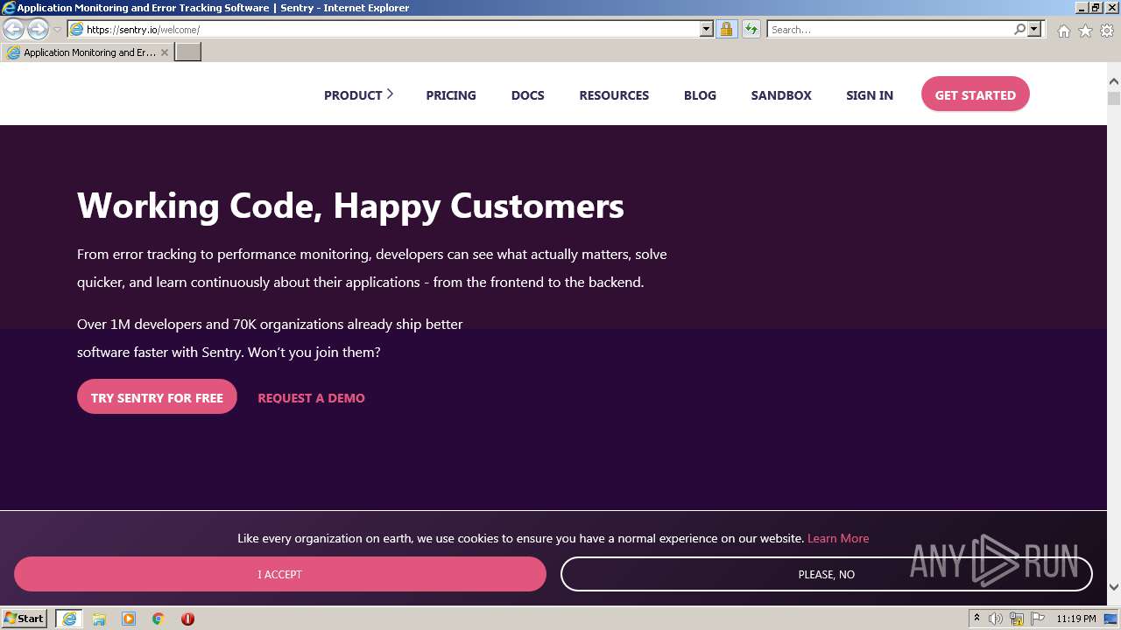Click the security lock icon

pos(726,29)
